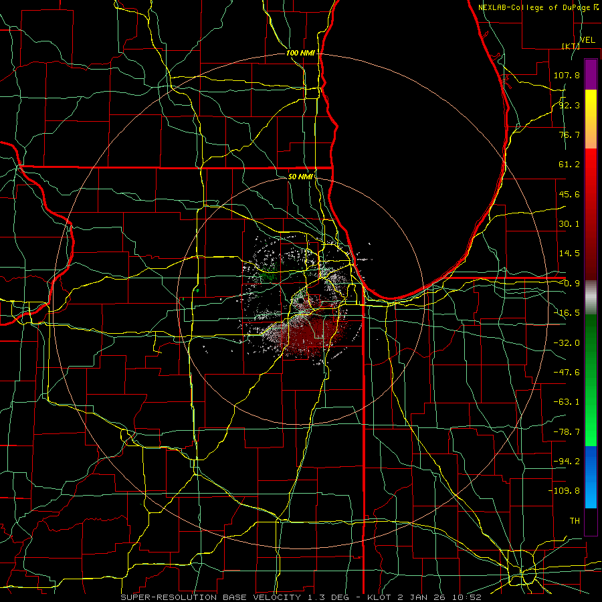Click the -16.5 velocity scale value
Image resolution: width=602 pixels, height=602 pixels.
tap(567, 313)
